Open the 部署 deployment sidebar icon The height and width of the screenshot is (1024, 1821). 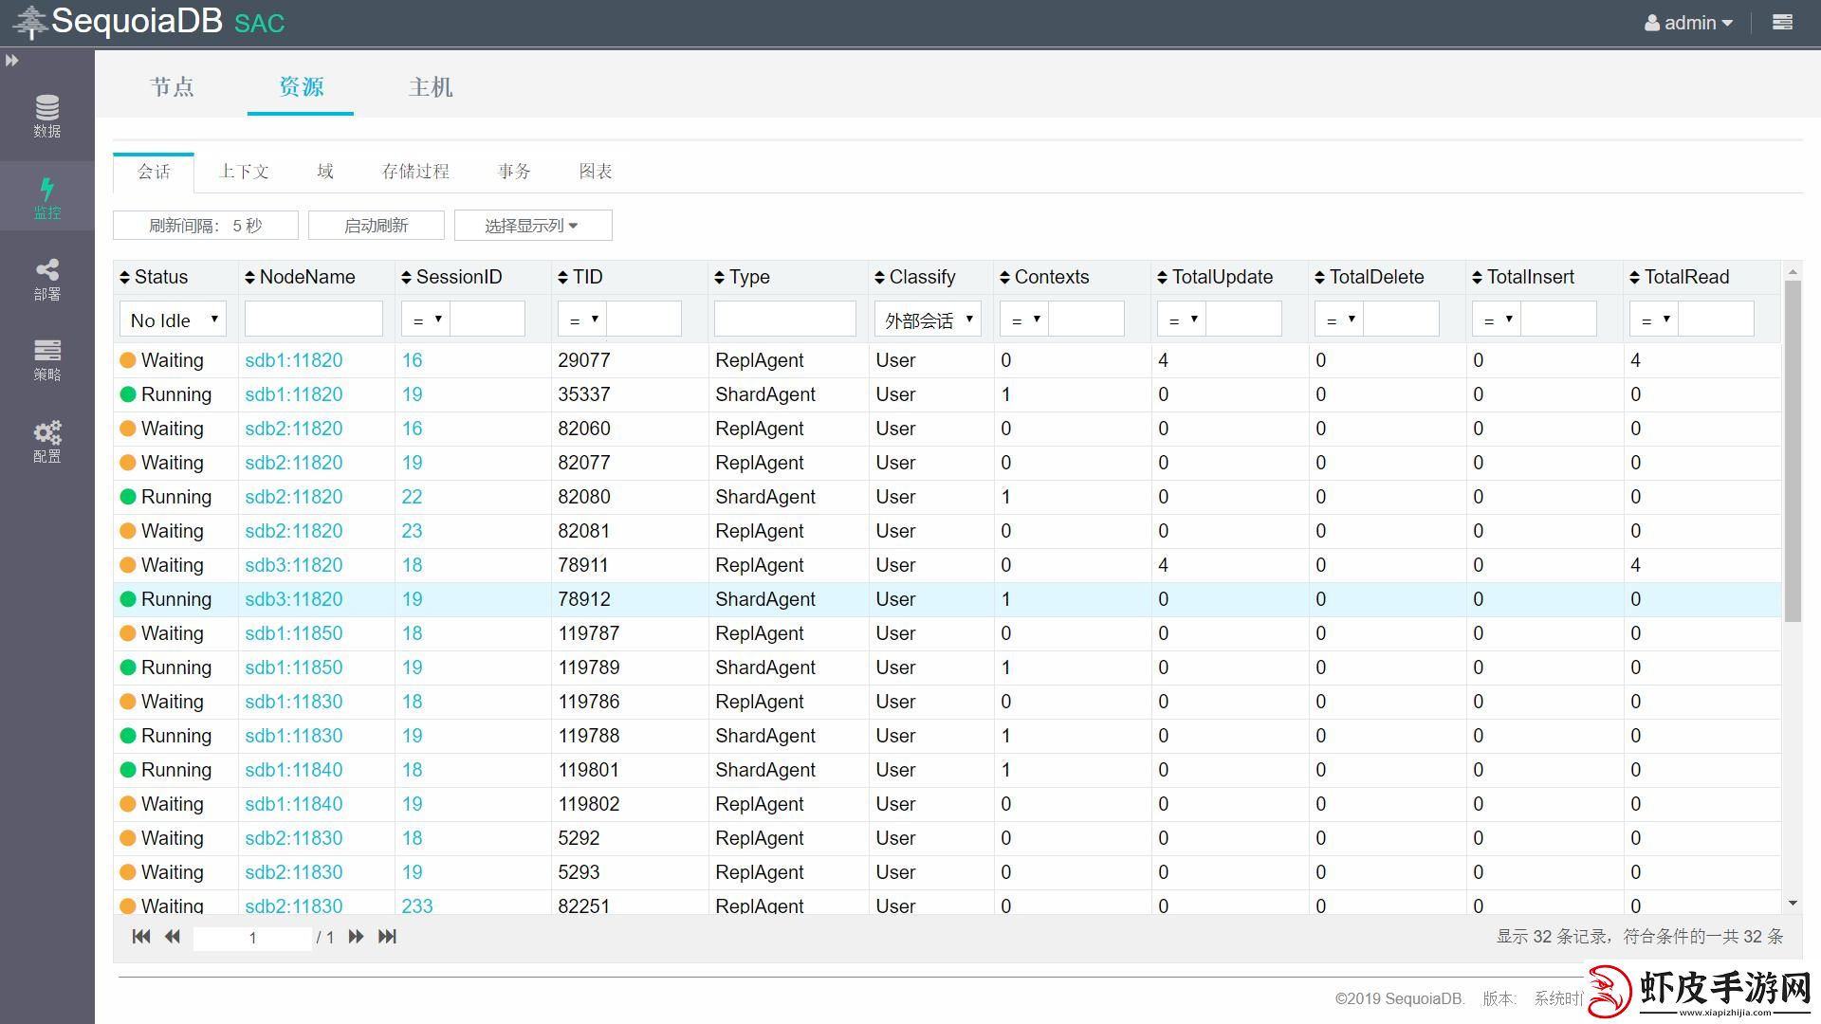[46, 280]
